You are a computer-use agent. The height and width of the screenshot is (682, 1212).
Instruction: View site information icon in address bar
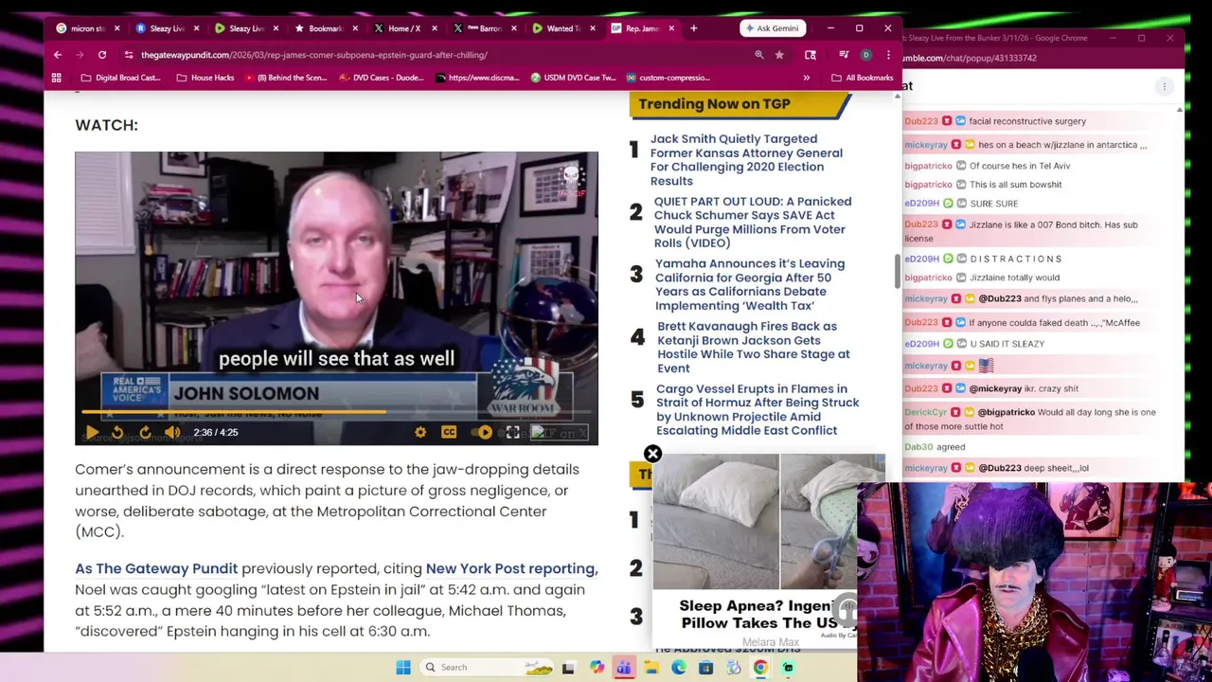point(129,55)
